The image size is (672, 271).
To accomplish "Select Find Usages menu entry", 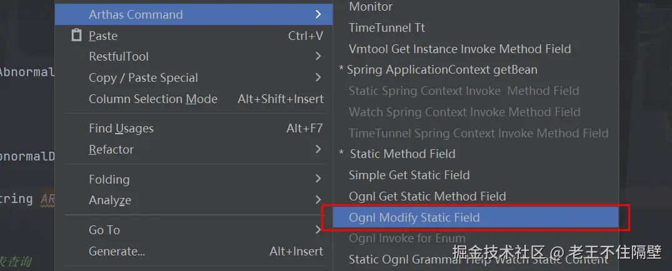I will coord(121,128).
